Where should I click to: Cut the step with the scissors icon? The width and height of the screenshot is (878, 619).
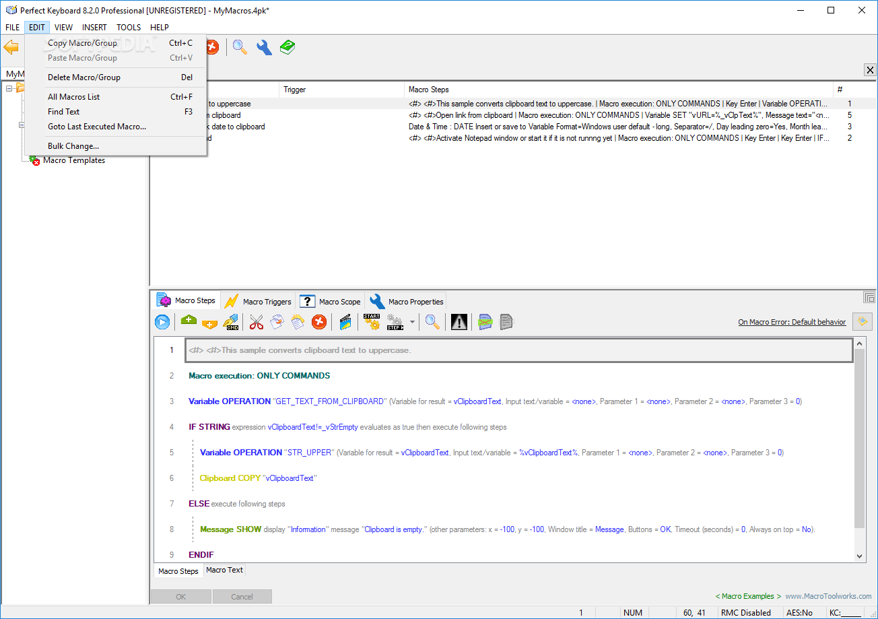pyautogui.click(x=257, y=322)
